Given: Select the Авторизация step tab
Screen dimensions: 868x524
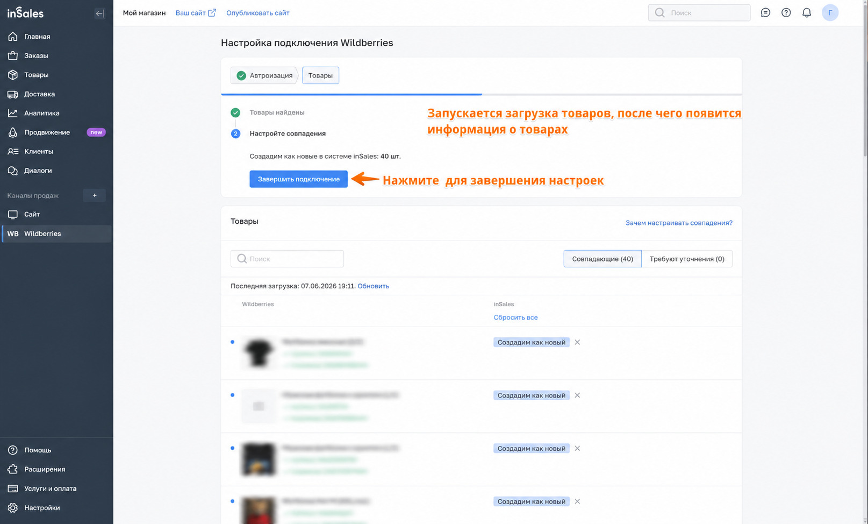Looking at the screenshot, I should [x=264, y=75].
